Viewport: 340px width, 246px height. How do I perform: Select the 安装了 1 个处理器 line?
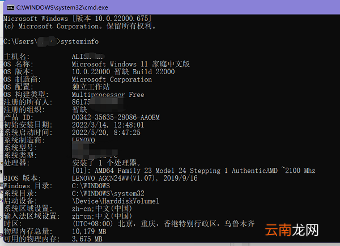(x=107, y=163)
